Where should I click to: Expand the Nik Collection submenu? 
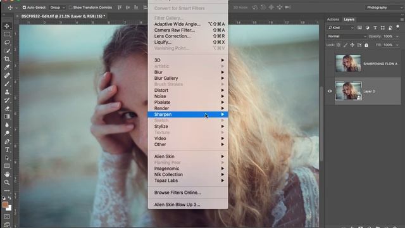pyautogui.click(x=188, y=175)
